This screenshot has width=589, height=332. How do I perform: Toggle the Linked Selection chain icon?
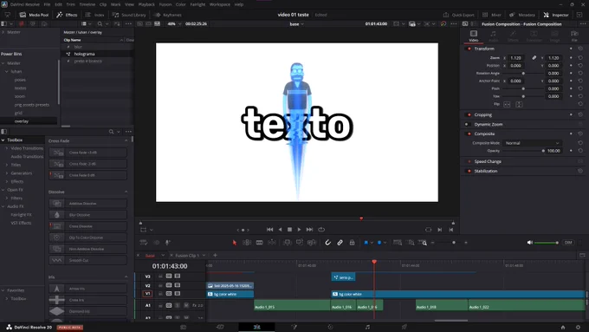click(x=340, y=243)
